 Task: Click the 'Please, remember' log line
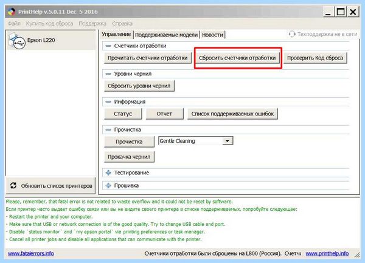point(119,202)
